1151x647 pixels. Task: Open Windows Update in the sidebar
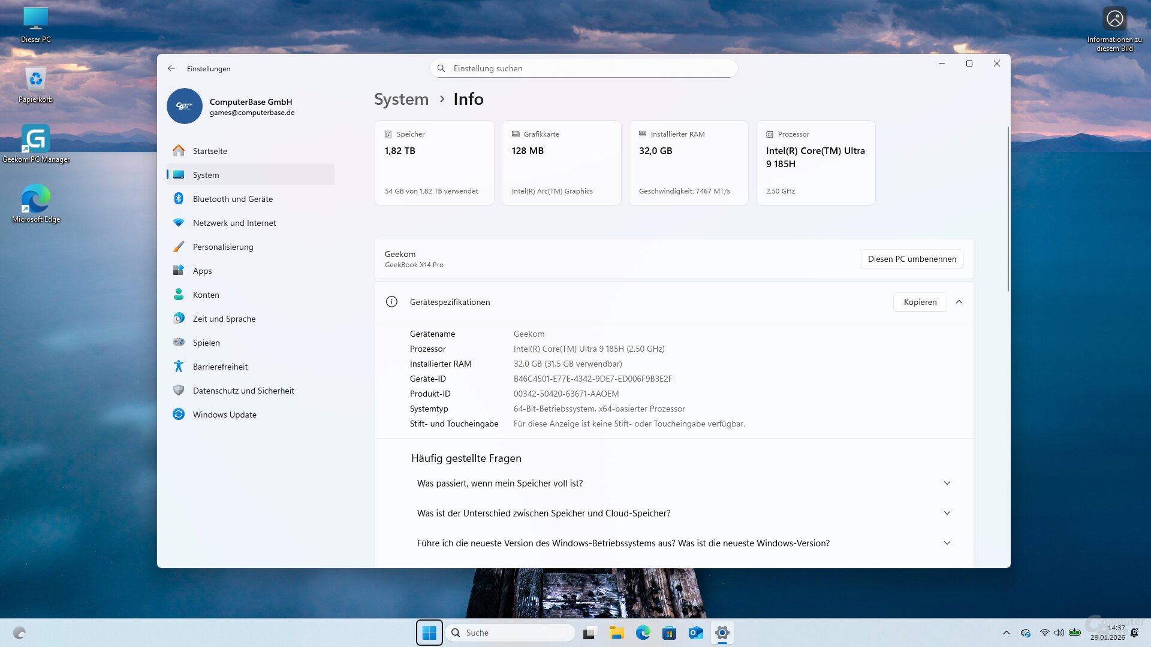tap(224, 414)
